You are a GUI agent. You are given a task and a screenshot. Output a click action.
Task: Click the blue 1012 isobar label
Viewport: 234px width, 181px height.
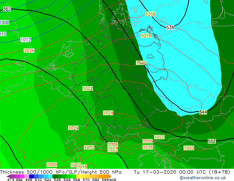click(x=26, y=40)
